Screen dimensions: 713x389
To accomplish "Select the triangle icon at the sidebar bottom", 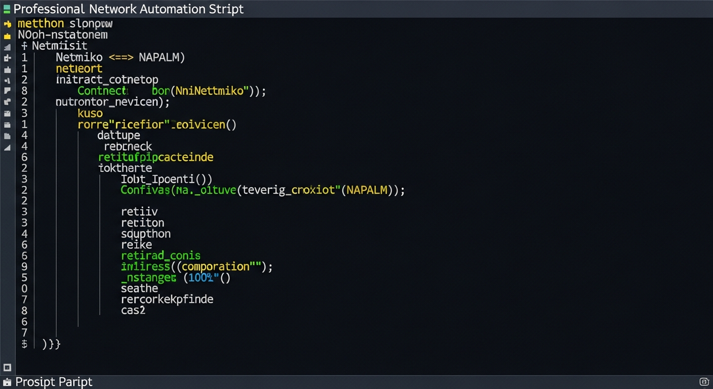I will [x=7, y=148].
